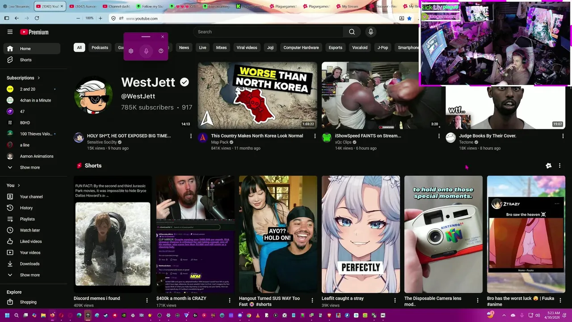Select the All filter chip
The image size is (572, 322).
[x=79, y=47]
